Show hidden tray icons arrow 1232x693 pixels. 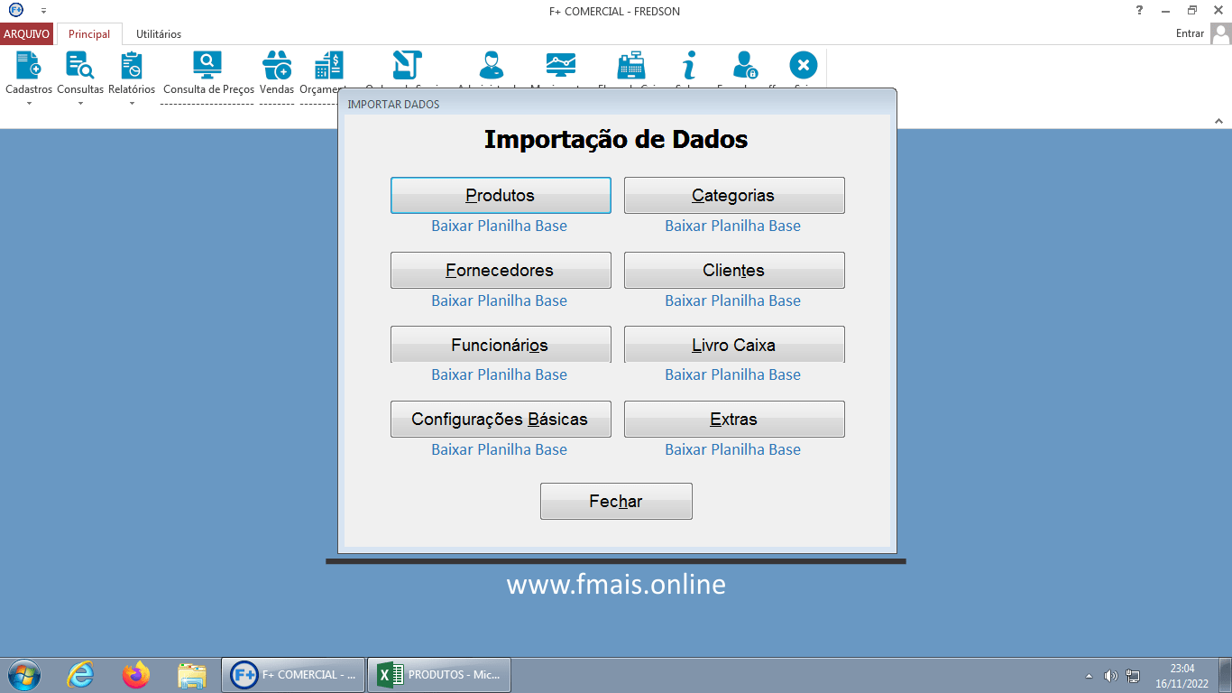click(x=1089, y=676)
